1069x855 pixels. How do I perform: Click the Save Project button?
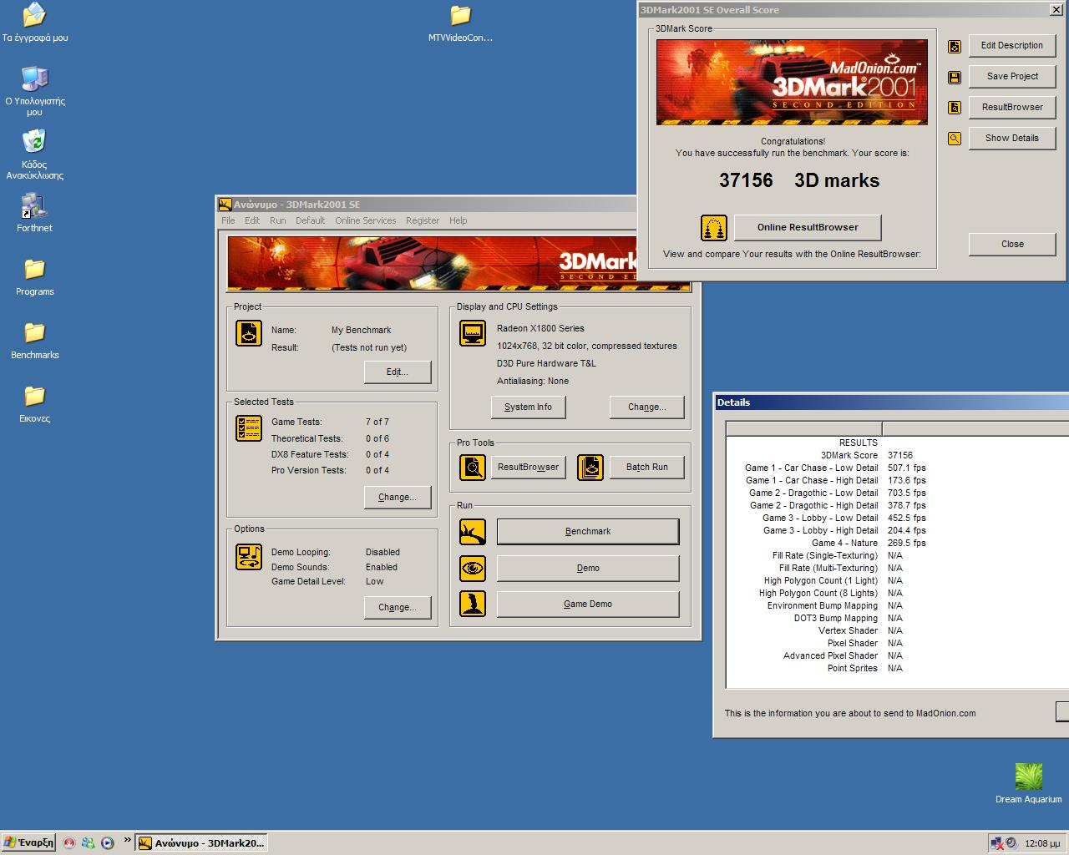pyautogui.click(x=1012, y=76)
